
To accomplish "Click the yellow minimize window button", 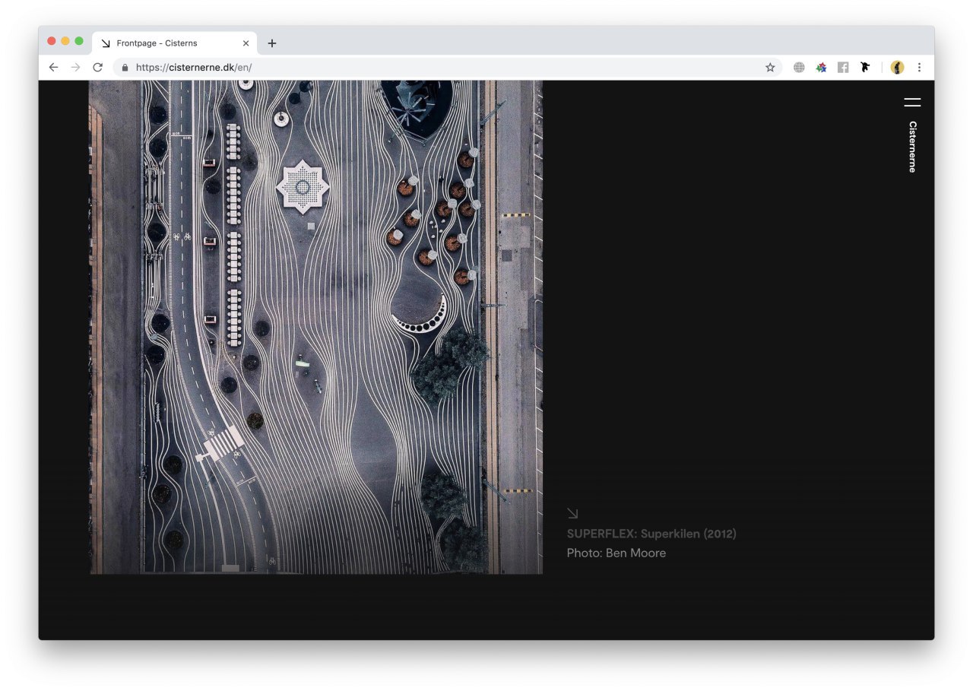I will point(65,41).
